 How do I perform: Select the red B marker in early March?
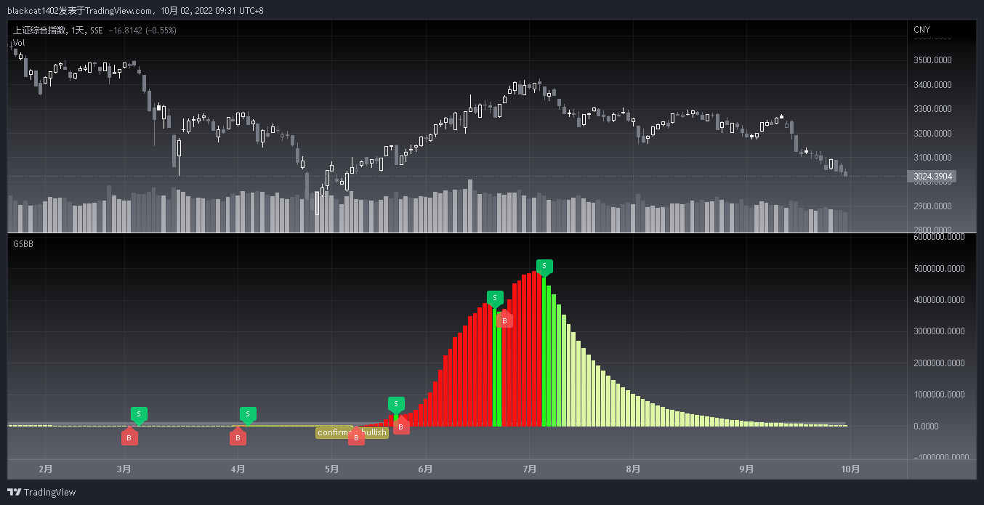coord(129,437)
